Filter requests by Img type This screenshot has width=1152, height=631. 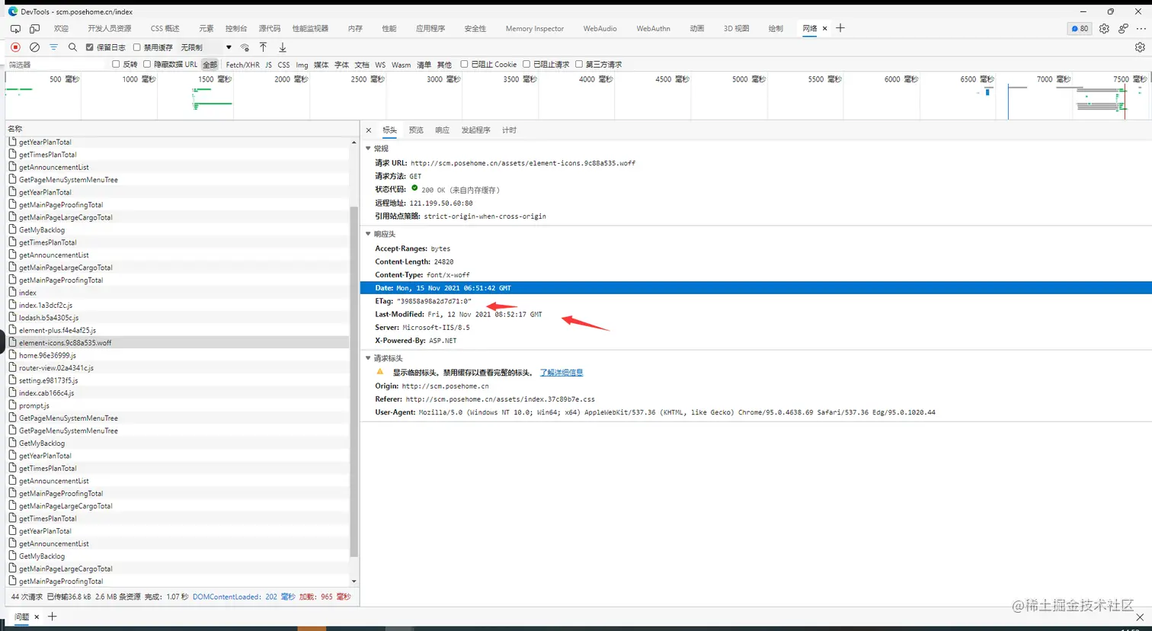click(x=302, y=65)
